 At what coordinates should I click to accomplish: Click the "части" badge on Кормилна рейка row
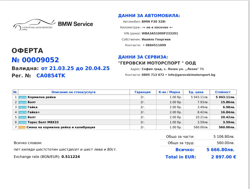(23, 97)
